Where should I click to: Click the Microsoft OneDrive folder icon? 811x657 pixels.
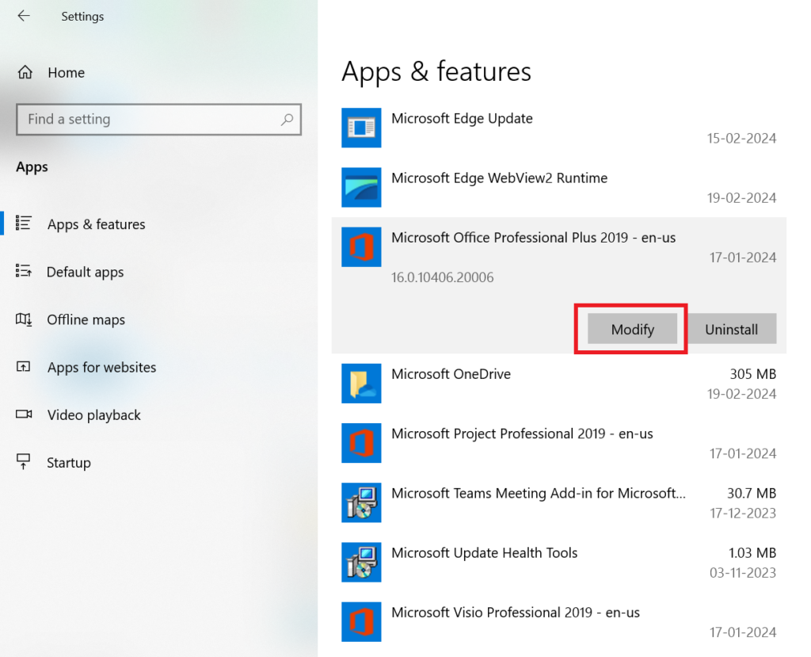(361, 383)
